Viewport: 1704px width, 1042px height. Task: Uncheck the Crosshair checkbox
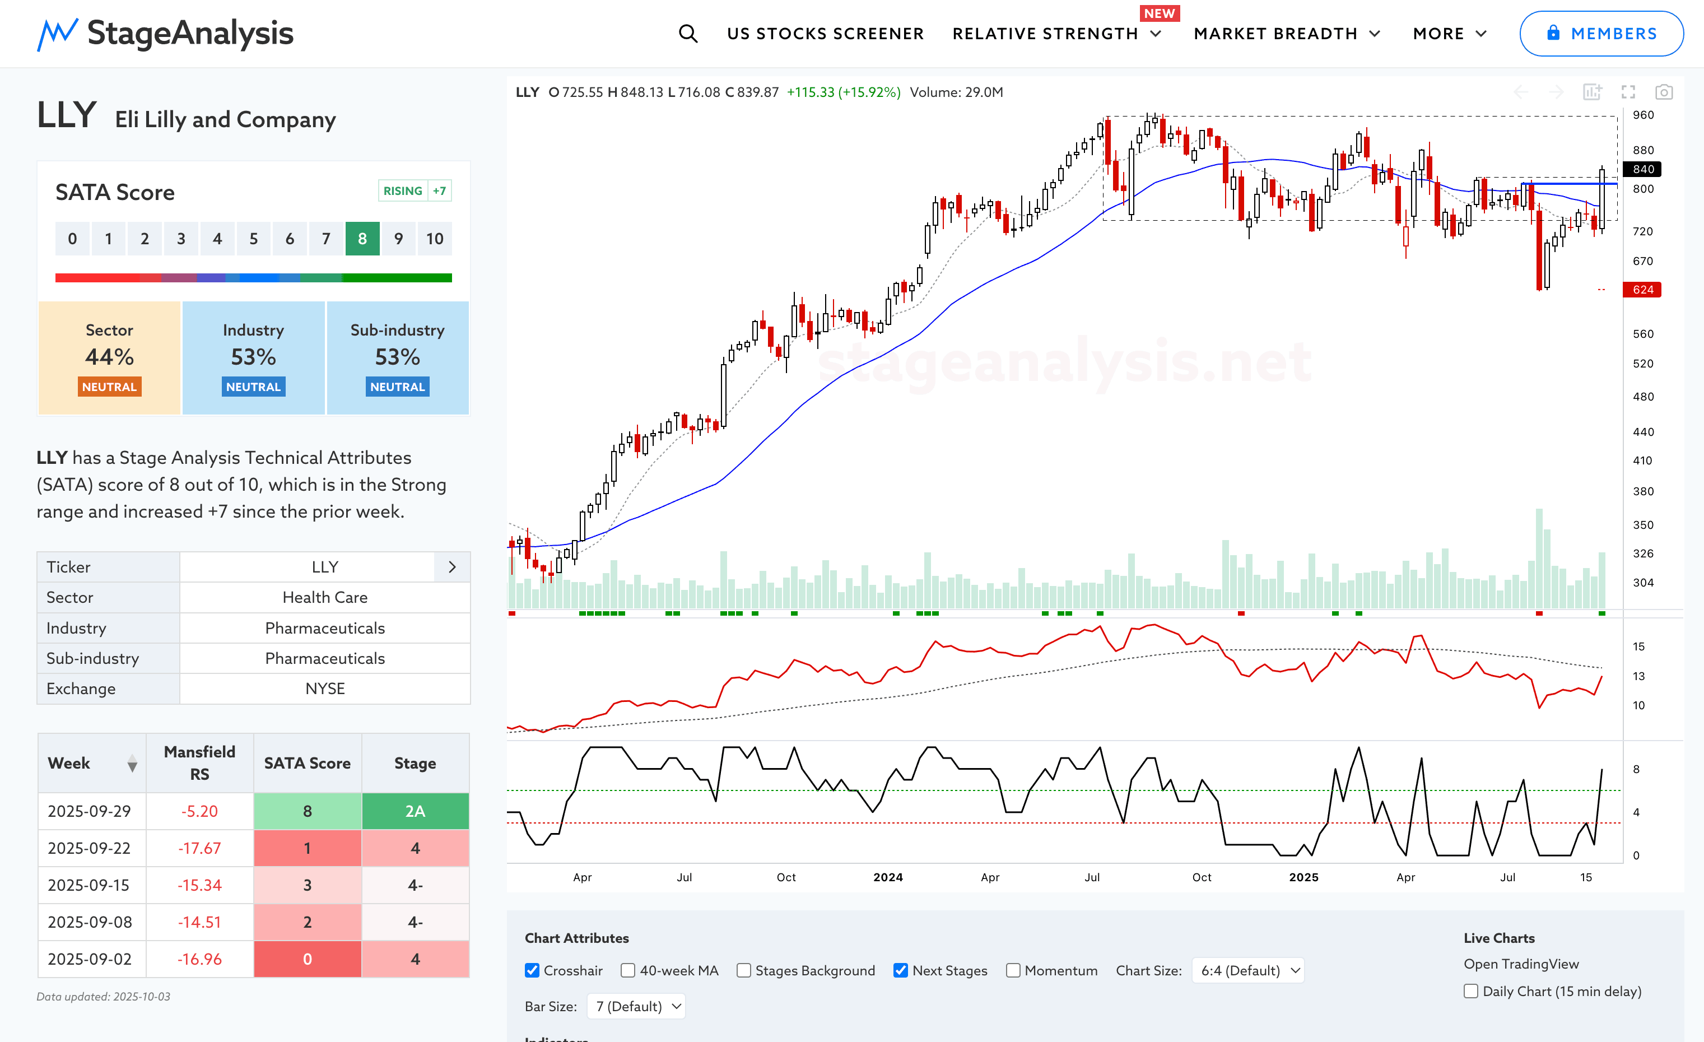(532, 970)
